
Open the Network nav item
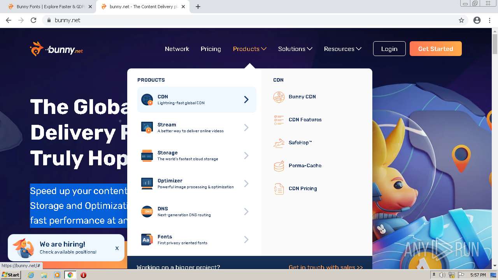[177, 49]
